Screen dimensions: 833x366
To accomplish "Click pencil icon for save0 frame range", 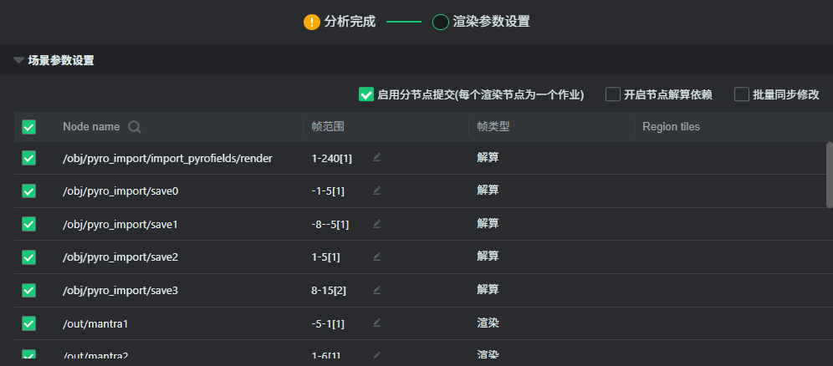I will click(x=377, y=191).
